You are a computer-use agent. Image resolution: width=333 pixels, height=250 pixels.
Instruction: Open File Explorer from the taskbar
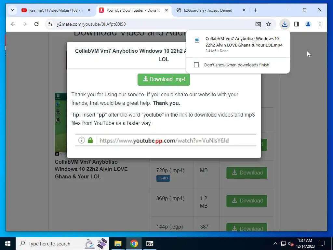[118, 243]
